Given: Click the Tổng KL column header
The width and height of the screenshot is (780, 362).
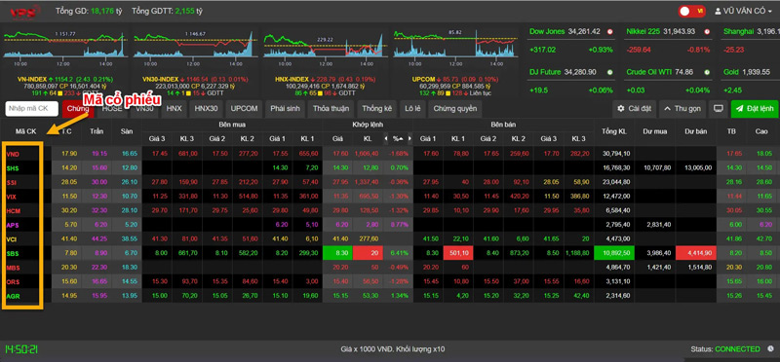Looking at the screenshot, I should pyautogui.click(x=614, y=131).
